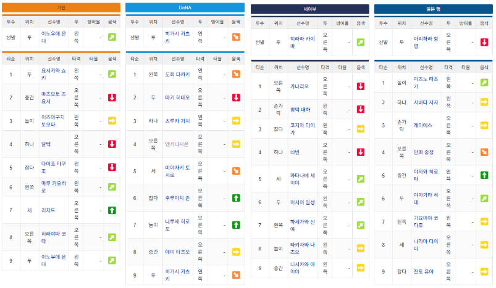Click the yellow arrow for 에미 타츠오

[236, 252]
